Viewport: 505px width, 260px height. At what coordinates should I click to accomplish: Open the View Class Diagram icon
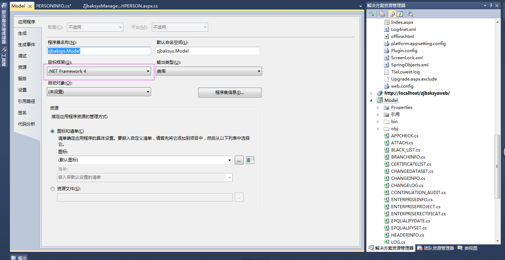[x=410, y=14]
